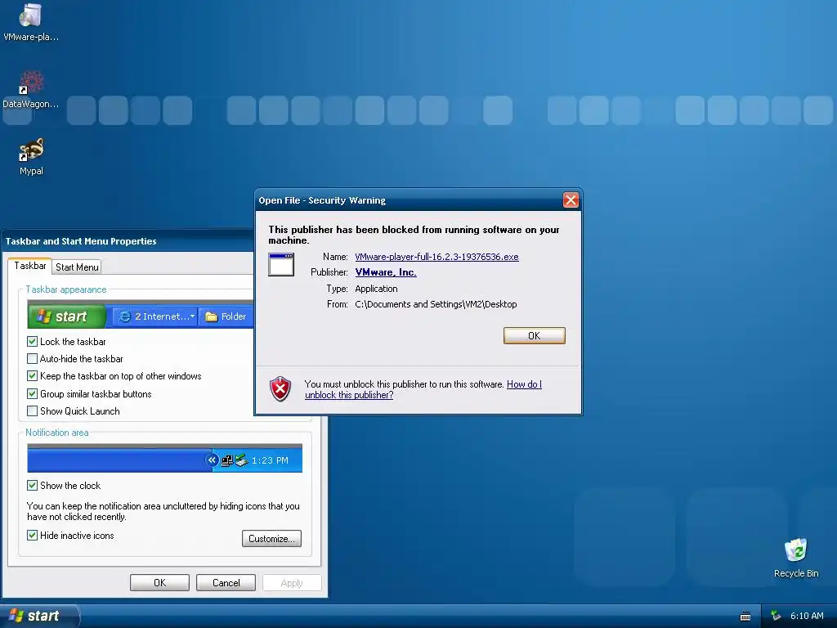Close the Open File Security Warning dialog
Image resolution: width=837 pixels, height=628 pixels.
[x=571, y=200]
